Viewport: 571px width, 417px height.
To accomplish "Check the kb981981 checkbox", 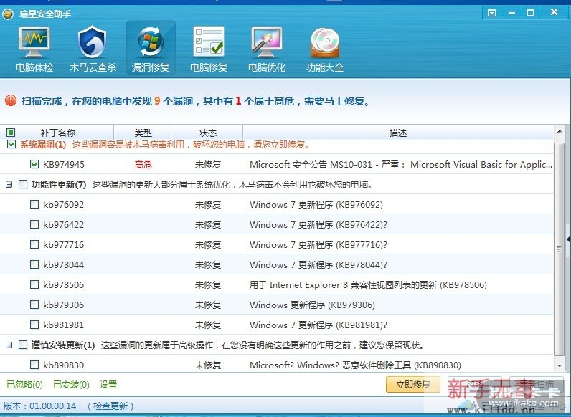I will [34, 325].
